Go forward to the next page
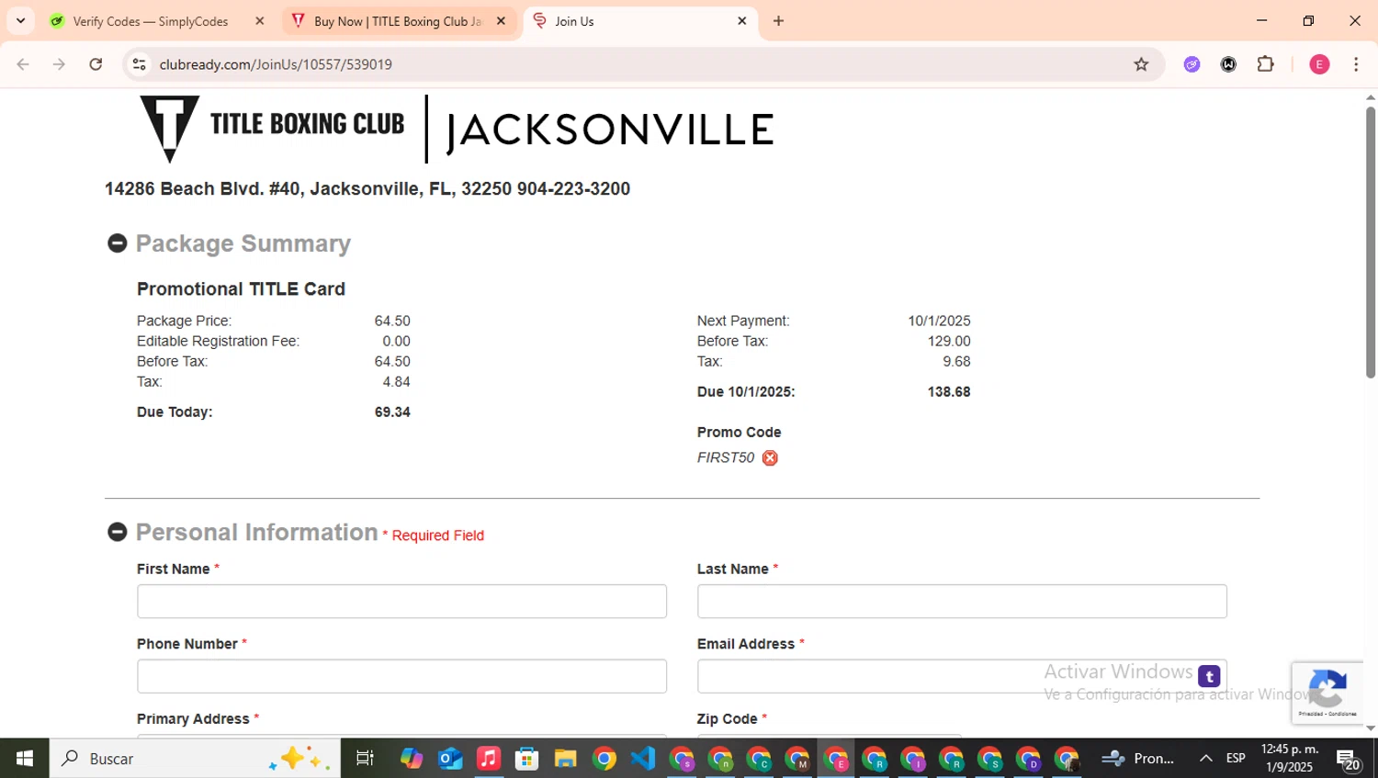The width and height of the screenshot is (1378, 778). click(x=59, y=64)
